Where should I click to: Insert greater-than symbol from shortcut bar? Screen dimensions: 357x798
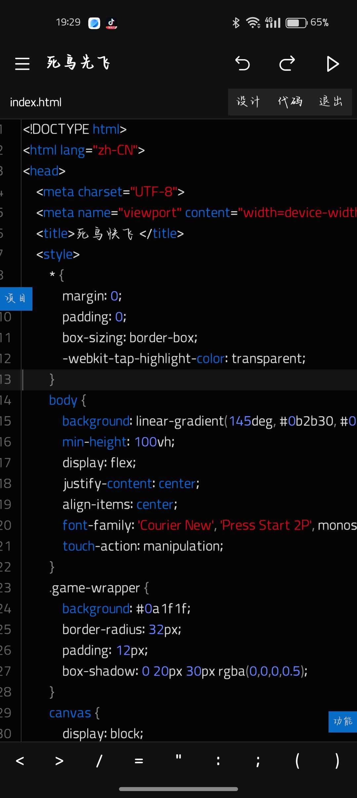coord(59,761)
